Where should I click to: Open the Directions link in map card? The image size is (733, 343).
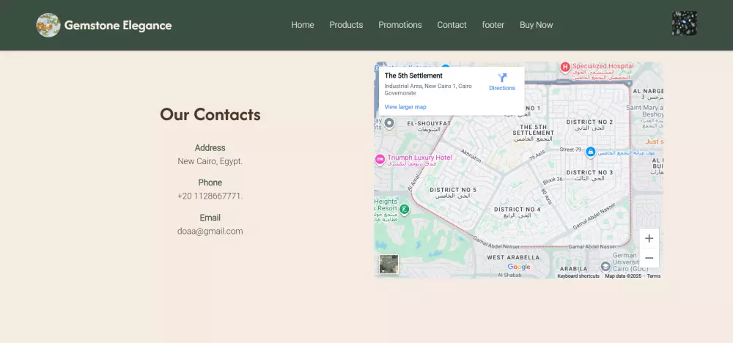pyautogui.click(x=502, y=88)
